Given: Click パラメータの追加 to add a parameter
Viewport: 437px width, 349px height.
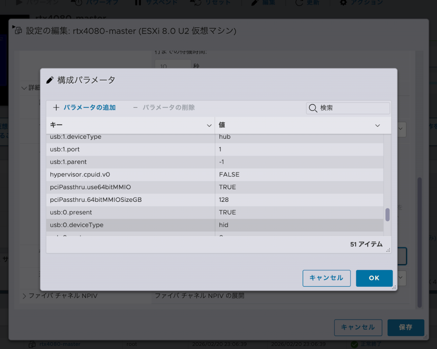Looking at the screenshot, I should pos(90,108).
